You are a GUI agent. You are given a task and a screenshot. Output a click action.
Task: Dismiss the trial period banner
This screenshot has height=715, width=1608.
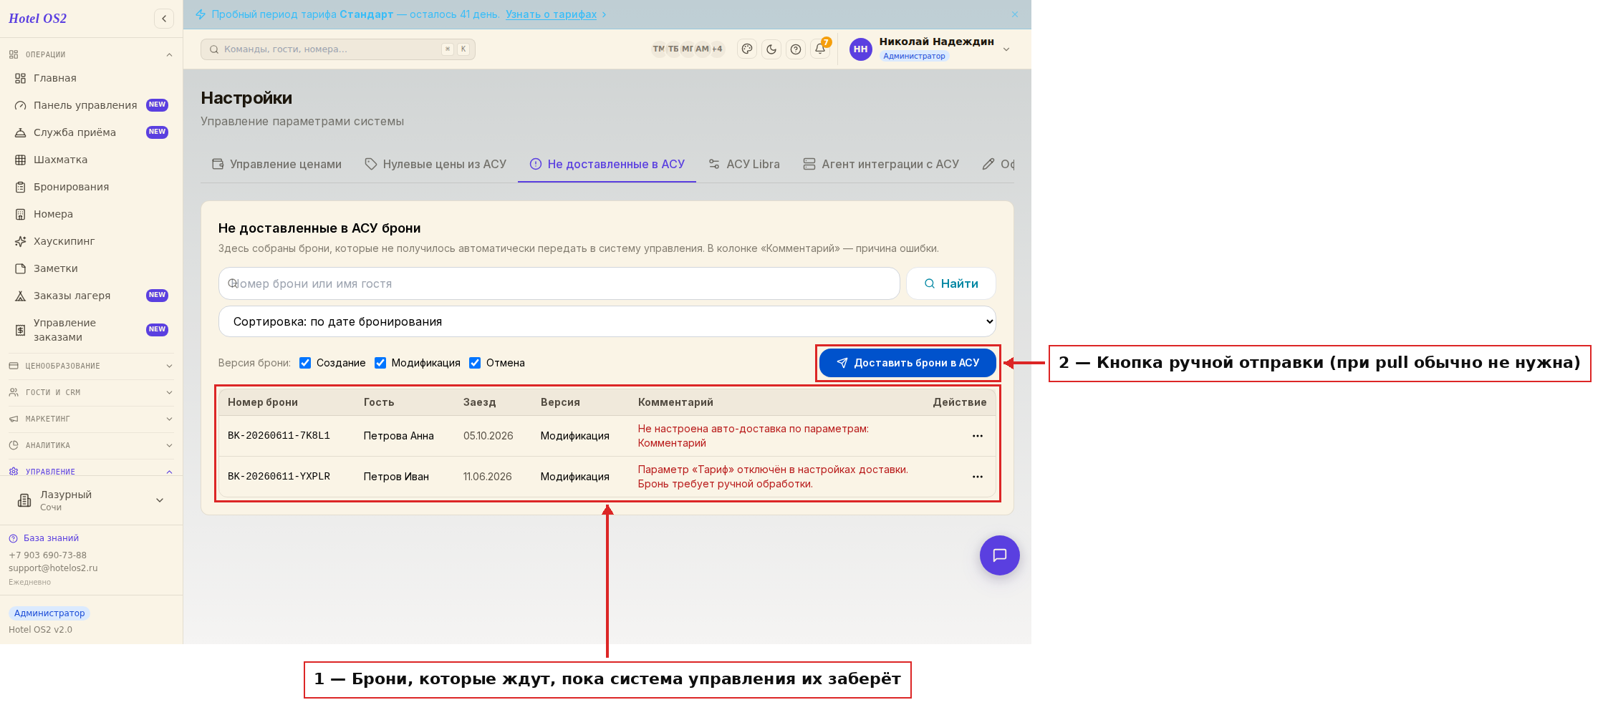tap(1015, 14)
